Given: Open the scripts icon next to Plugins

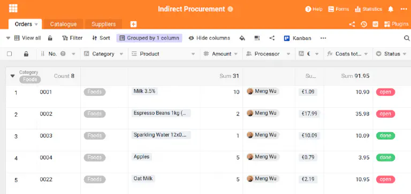Looking at the screenshot, I should click(375, 25).
